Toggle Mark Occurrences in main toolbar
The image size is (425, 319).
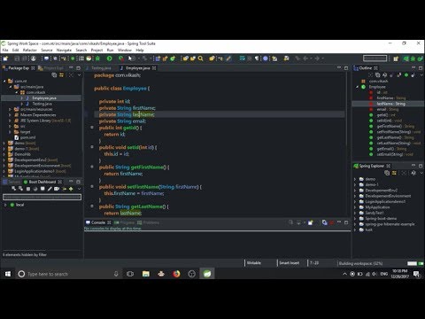228,58
